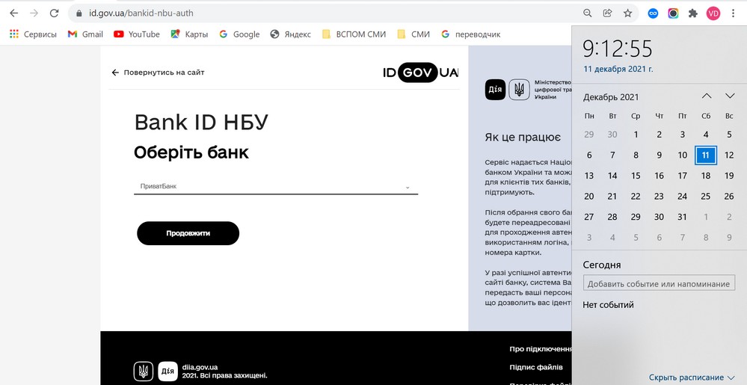Go to previous month with calendar up arrow
The width and height of the screenshot is (747, 385).
coord(707,96)
